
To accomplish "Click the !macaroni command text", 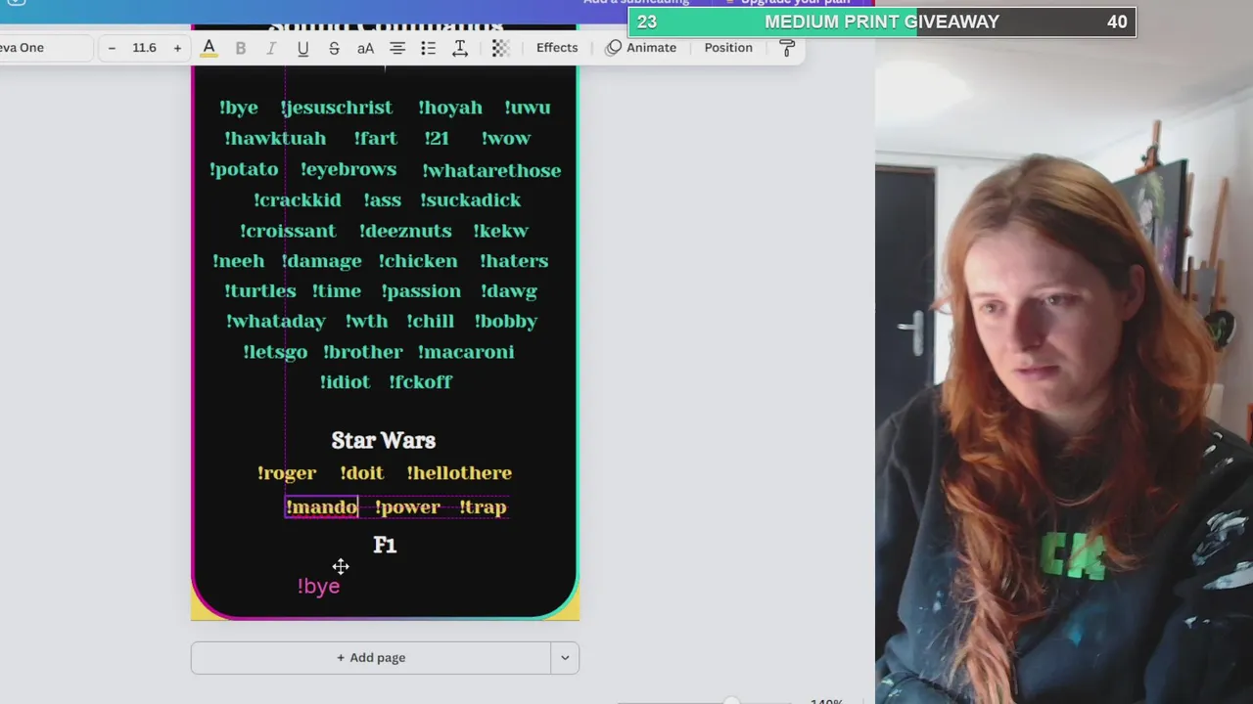I will 466,352.
